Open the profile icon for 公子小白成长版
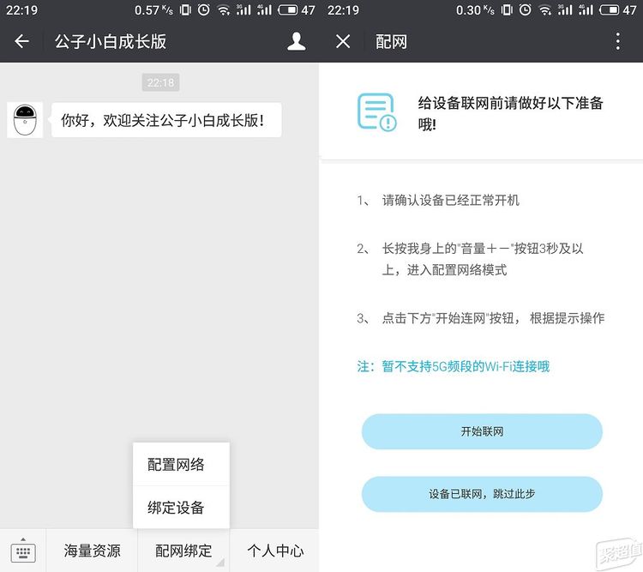The height and width of the screenshot is (572, 643). 296,42
